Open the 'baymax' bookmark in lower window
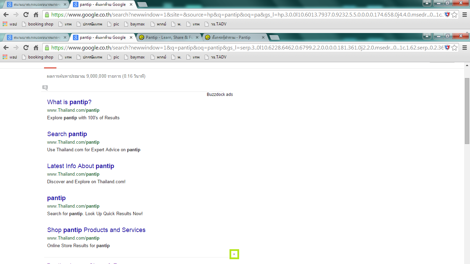This screenshot has height=264, width=470. tap(134, 57)
